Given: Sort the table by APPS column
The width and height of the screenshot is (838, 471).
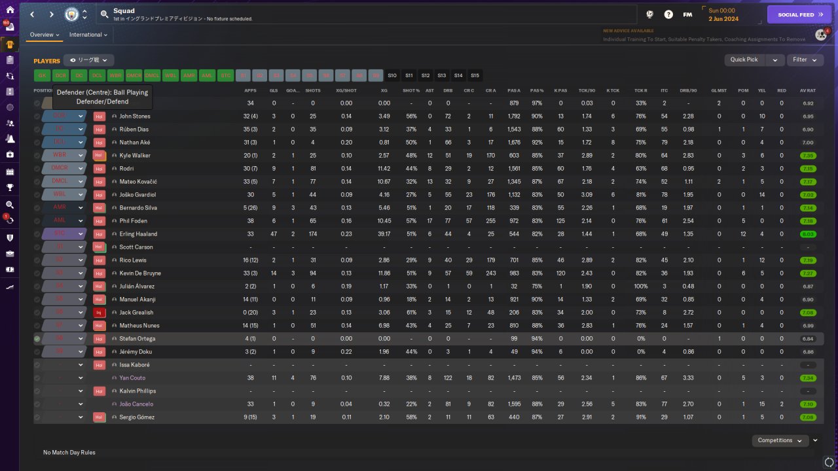Looking at the screenshot, I should pos(250,91).
